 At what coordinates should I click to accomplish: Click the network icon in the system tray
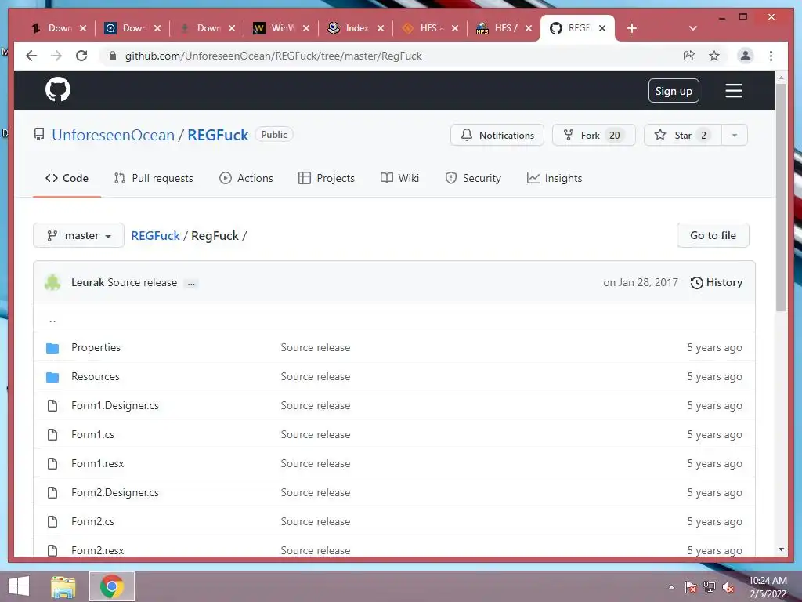tap(709, 587)
